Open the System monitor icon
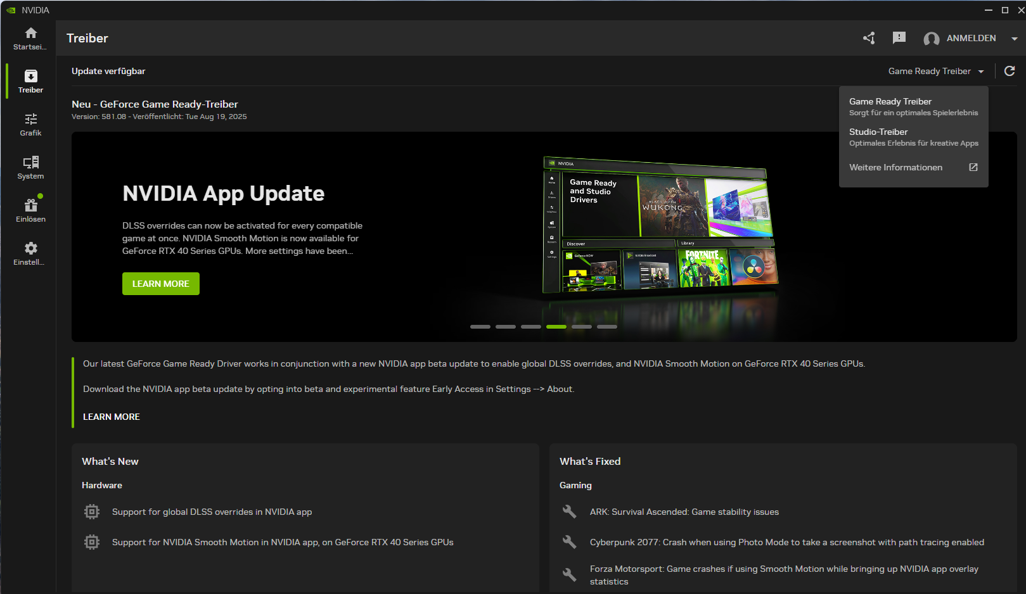Image resolution: width=1026 pixels, height=594 pixels. pos(30,162)
